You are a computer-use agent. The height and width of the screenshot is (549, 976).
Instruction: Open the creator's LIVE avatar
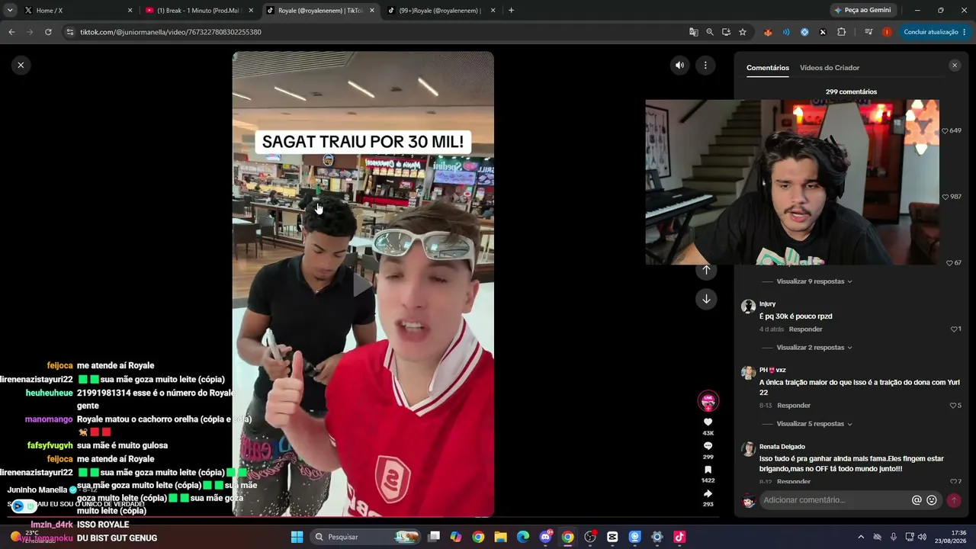pyautogui.click(x=708, y=401)
